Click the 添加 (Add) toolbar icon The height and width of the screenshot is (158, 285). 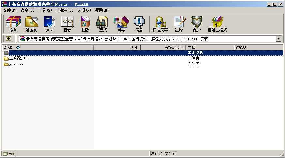(13, 24)
